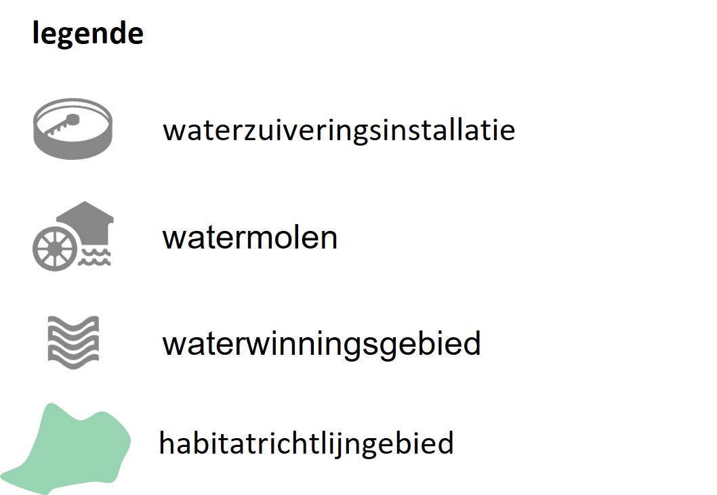The height and width of the screenshot is (495, 717).
Task: Select the watermolen icon
Action: (73, 236)
